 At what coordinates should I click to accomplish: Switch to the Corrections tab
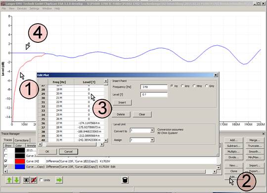(22, 140)
